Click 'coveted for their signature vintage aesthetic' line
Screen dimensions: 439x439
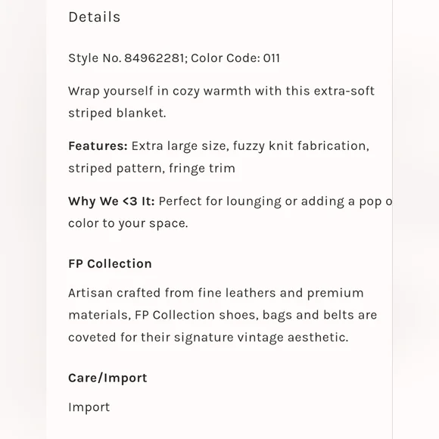[x=209, y=338]
